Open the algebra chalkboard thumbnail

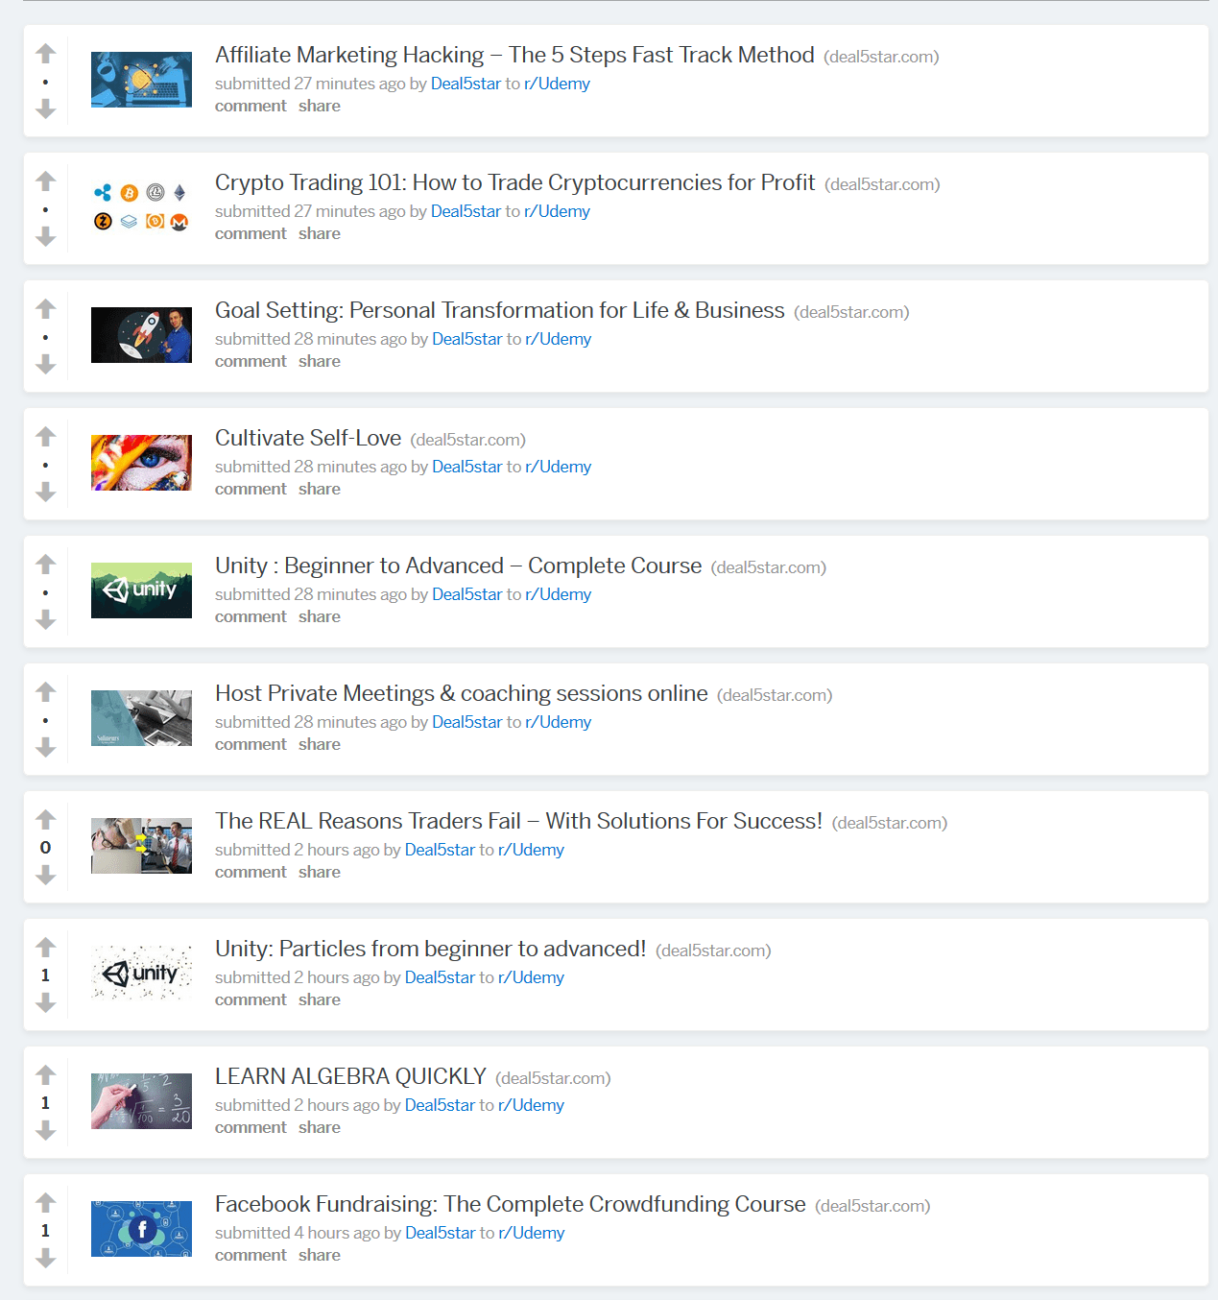pos(141,1100)
